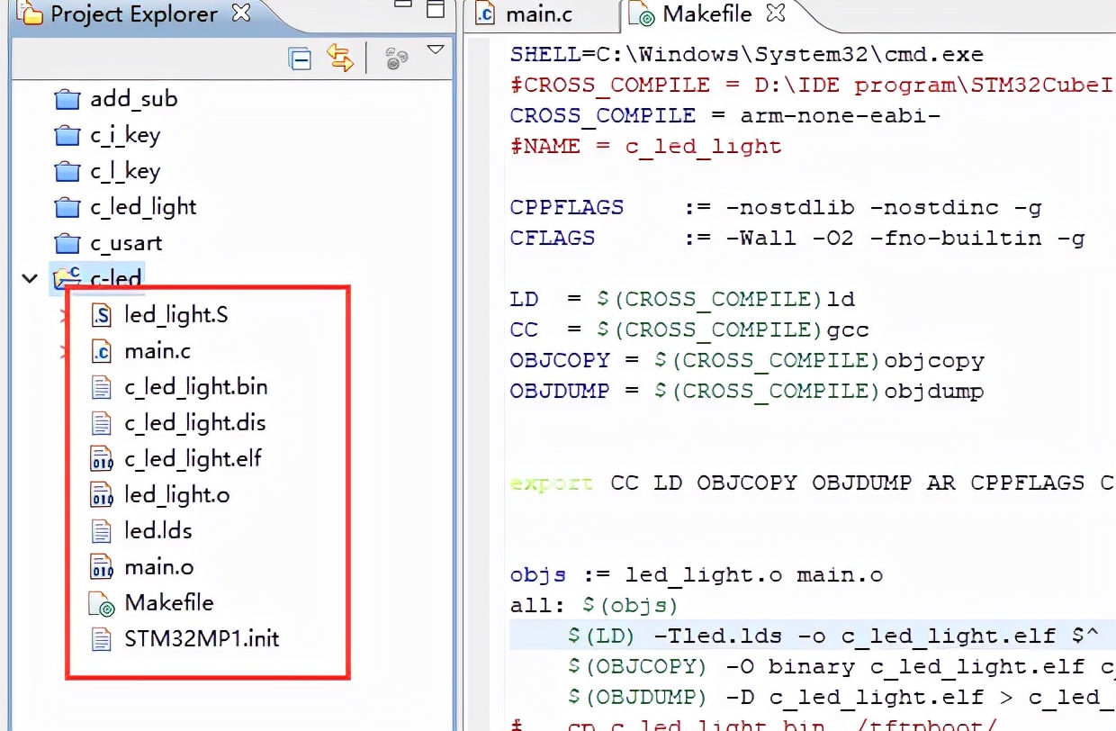Close the Project Explorer view

pos(241,14)
